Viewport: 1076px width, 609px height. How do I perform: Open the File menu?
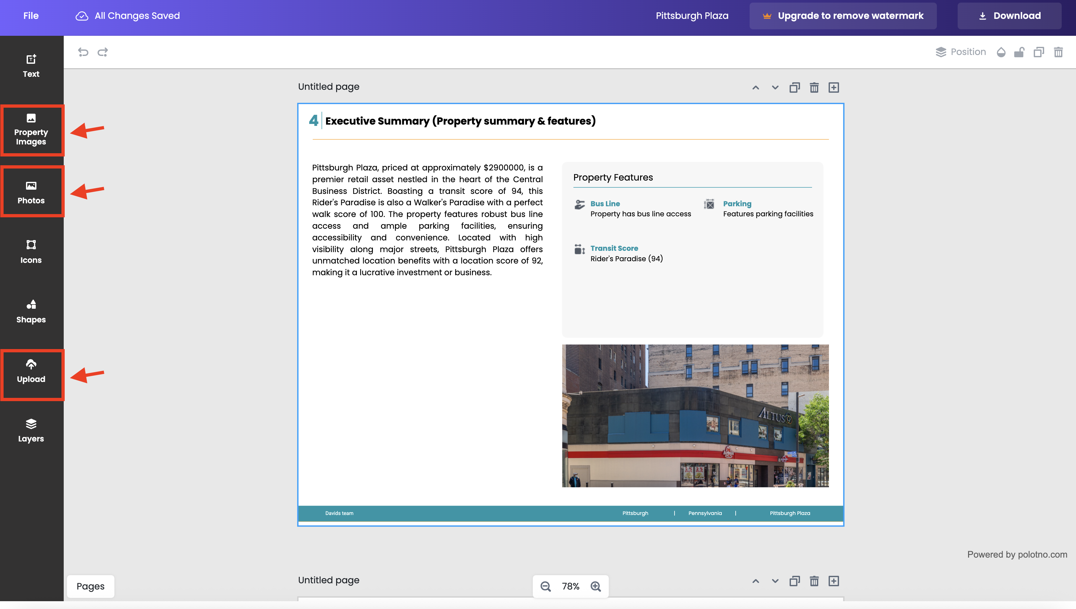tap(31, 16)
